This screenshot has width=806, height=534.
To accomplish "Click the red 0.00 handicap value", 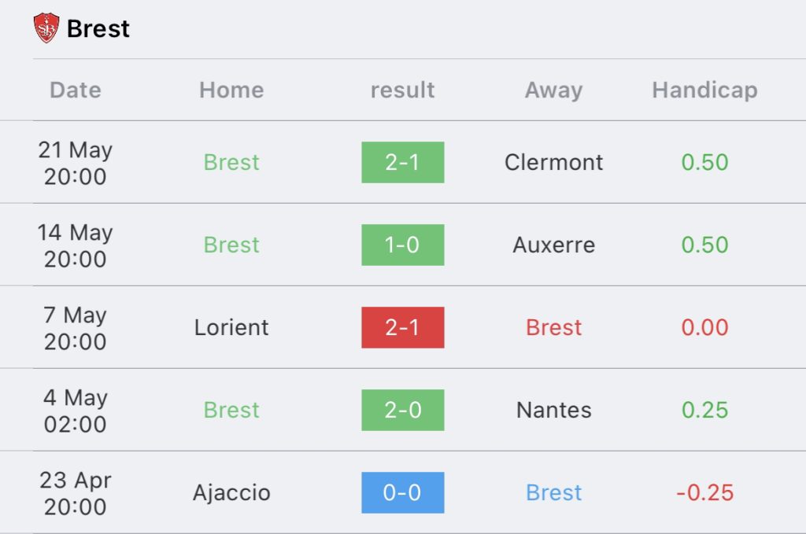I will coord(704,328).
